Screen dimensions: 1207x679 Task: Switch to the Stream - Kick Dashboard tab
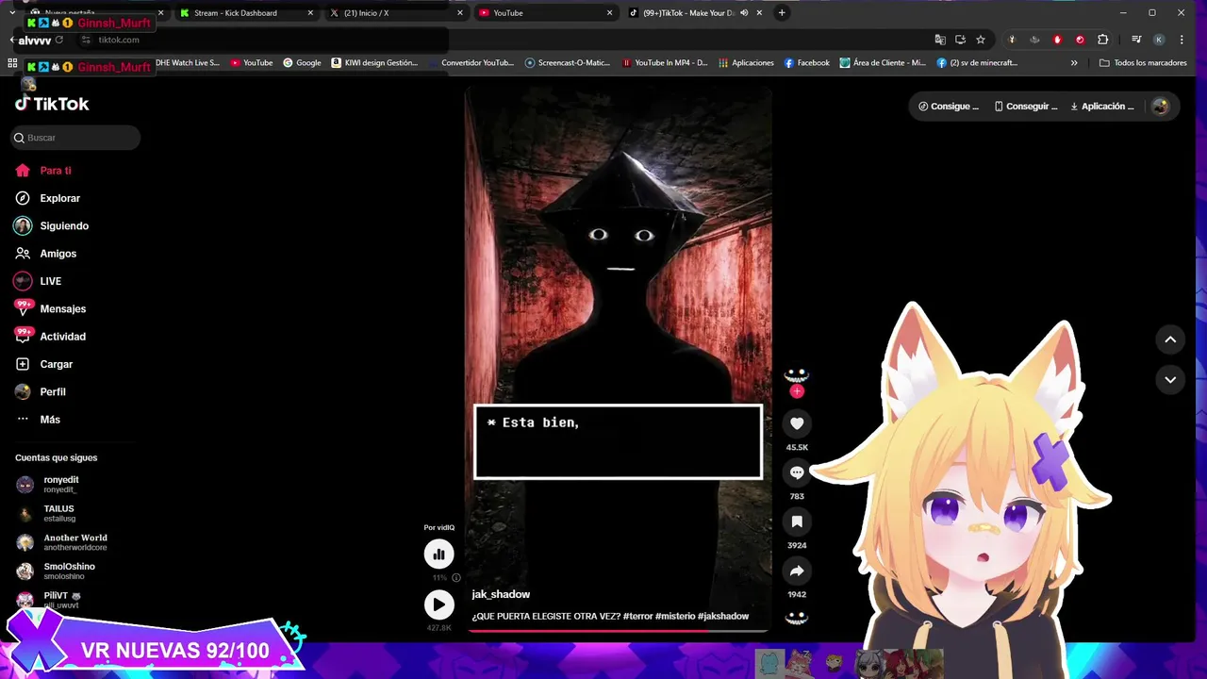245,13
